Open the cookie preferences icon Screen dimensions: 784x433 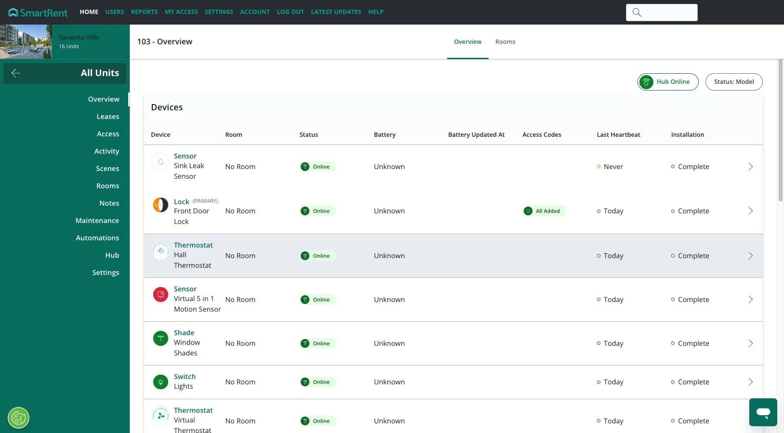click(18, 418)
